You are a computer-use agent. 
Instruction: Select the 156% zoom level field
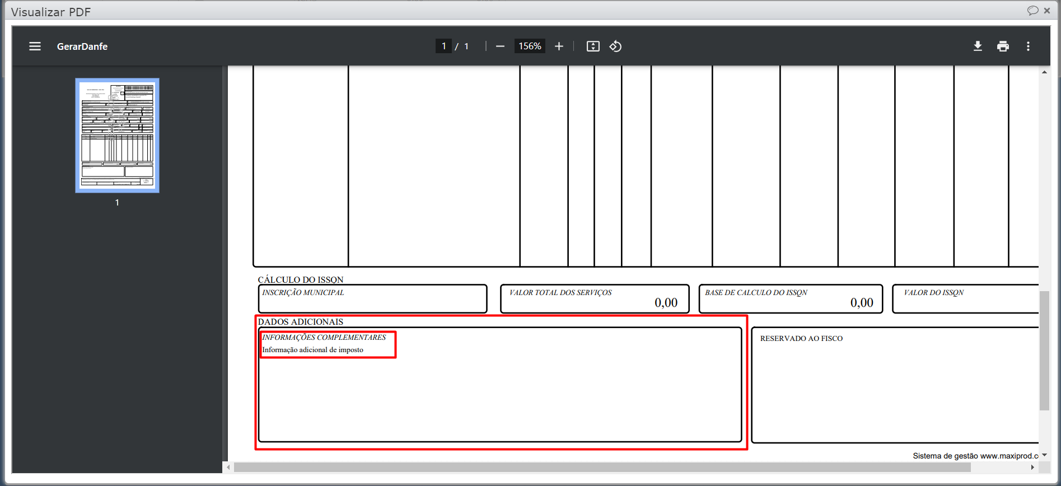[x=530, y=46]
